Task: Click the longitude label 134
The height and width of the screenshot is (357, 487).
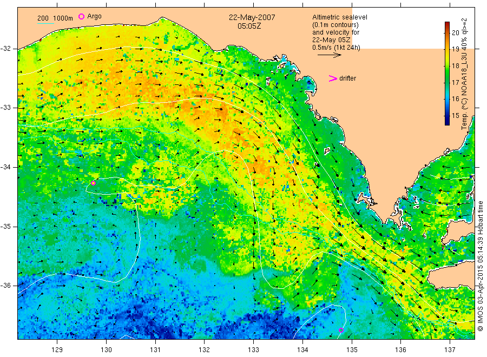Action: [x=302, y=350]
